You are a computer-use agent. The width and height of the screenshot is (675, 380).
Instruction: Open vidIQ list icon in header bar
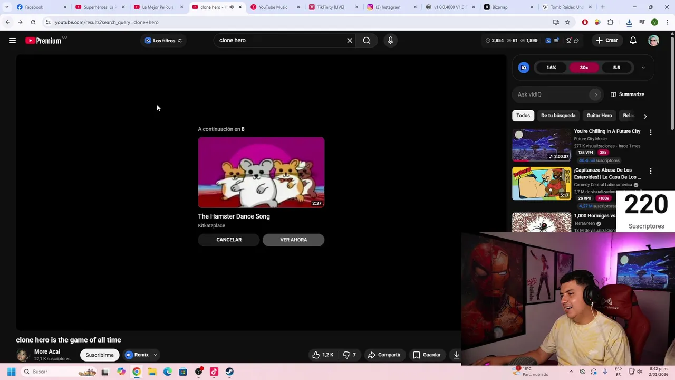pos(556,41)
